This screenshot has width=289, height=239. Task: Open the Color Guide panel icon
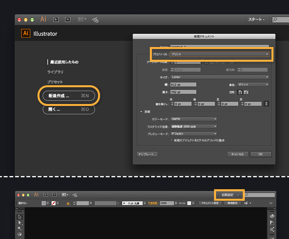click(x=272, y=223)
